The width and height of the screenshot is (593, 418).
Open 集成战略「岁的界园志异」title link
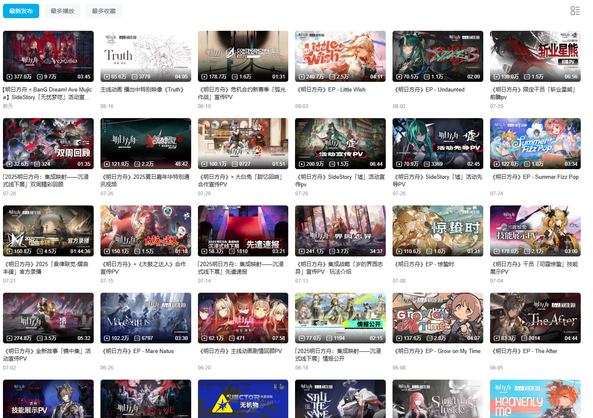click(339, 268)
